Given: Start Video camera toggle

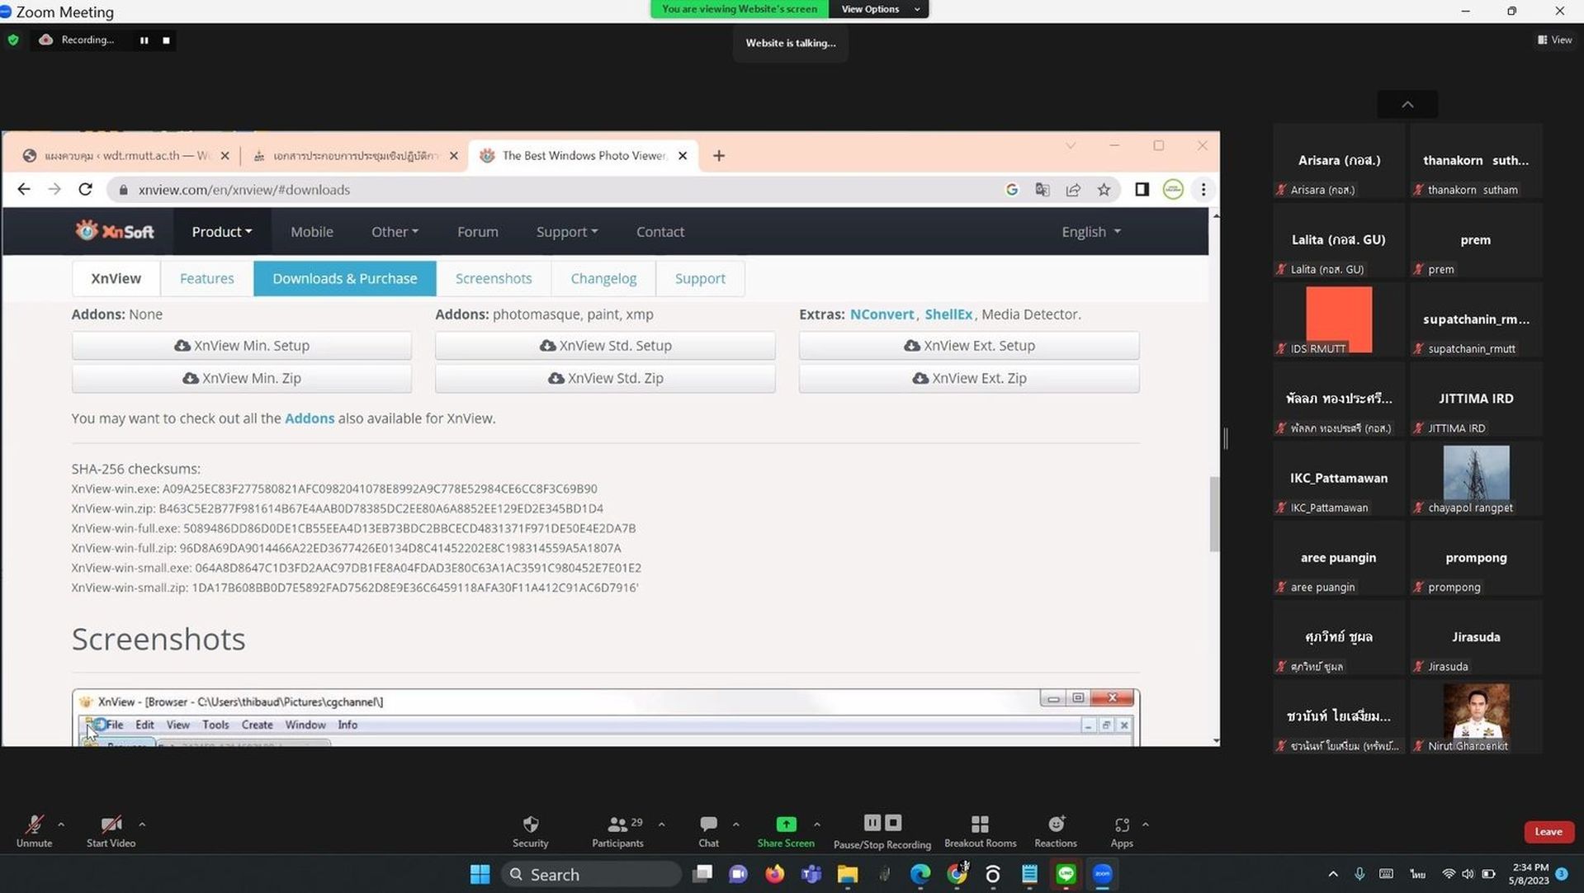Looking at the screenshot, I should coord(111,831).
